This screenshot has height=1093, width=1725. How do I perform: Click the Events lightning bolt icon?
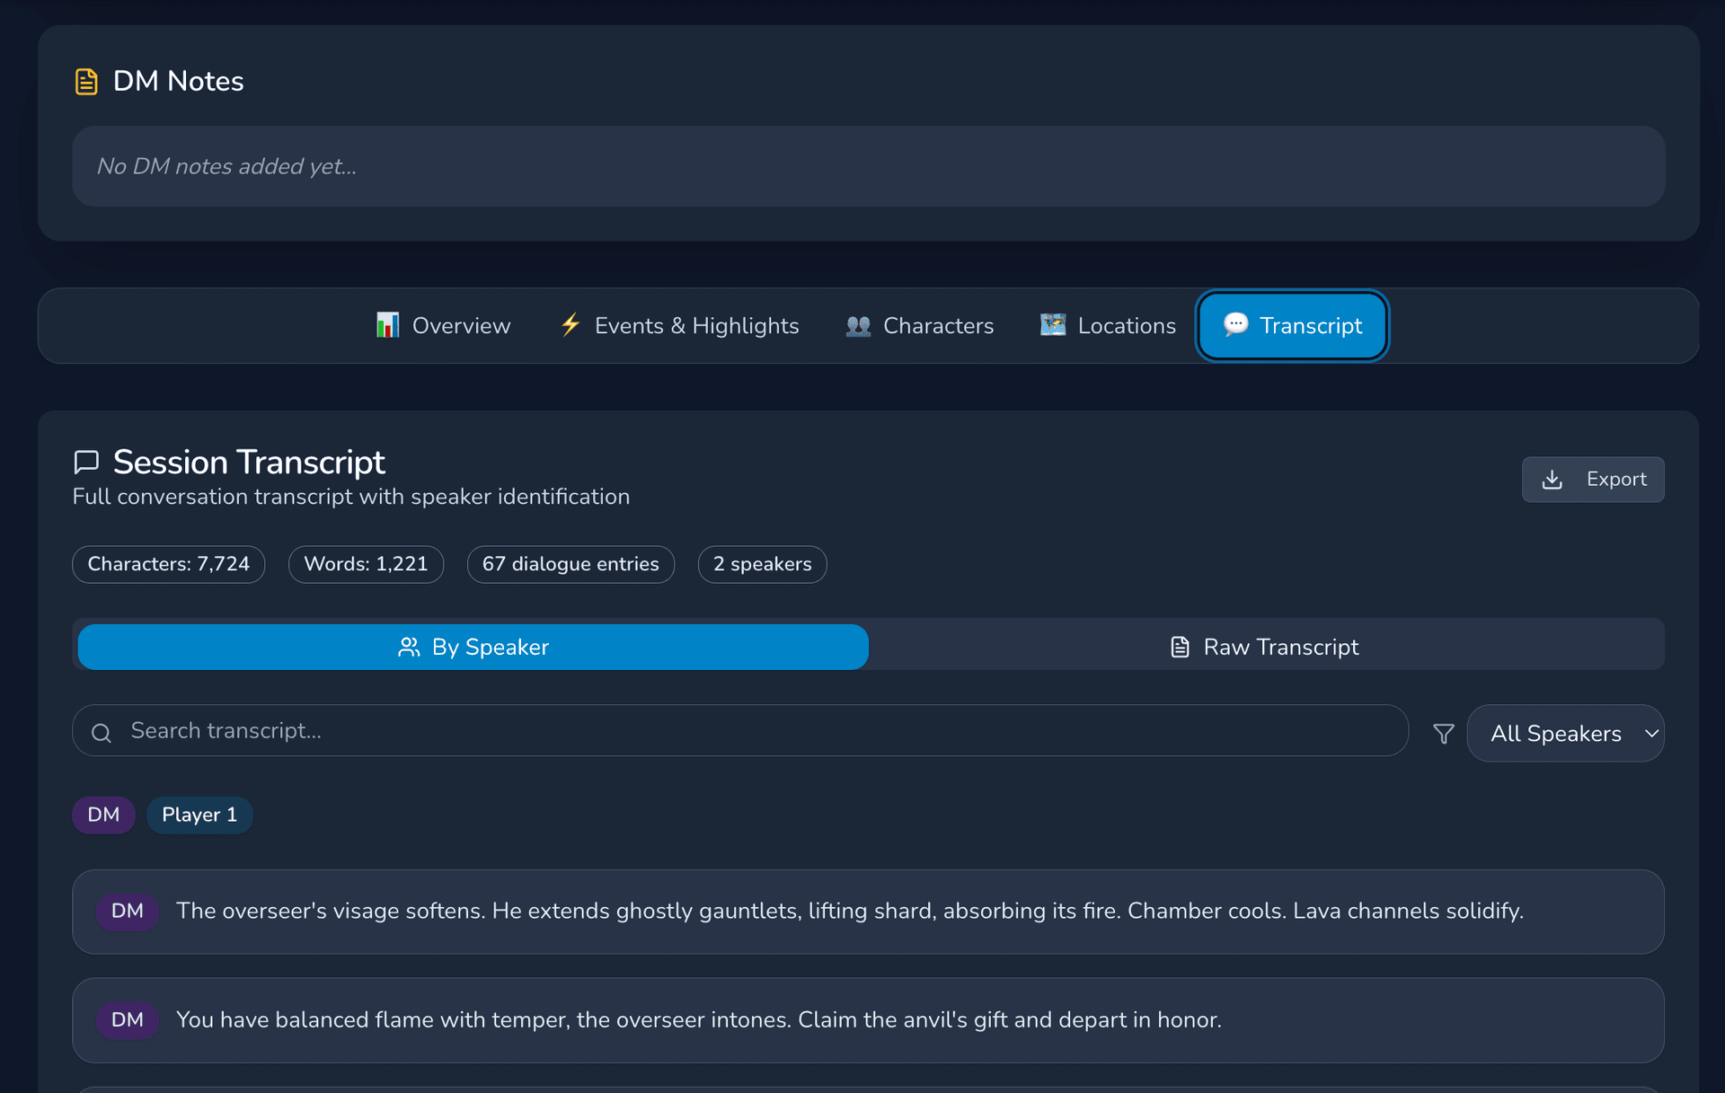[571, 324]
